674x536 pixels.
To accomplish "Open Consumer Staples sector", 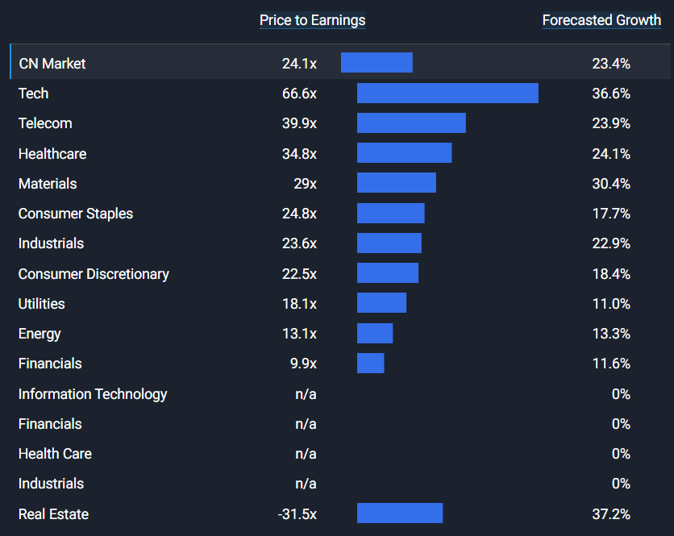I will pos(76,214).
